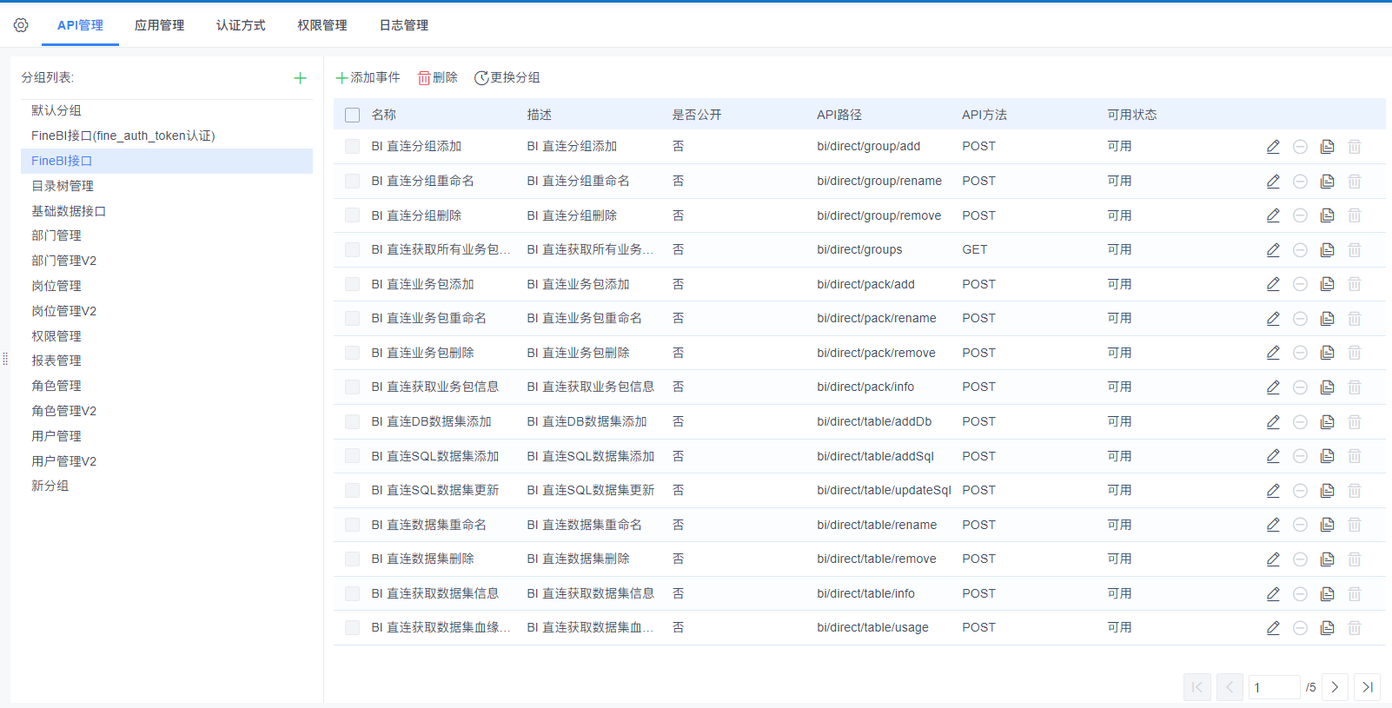Go to the previous page
The image size is (1392, 708).
[1230, 687]
